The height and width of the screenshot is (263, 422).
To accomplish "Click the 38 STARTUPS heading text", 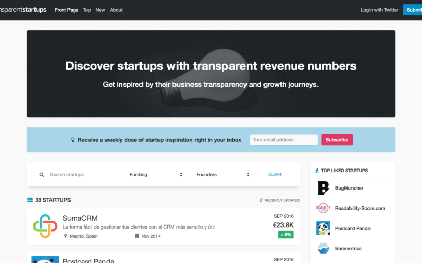I will (52, 200).
